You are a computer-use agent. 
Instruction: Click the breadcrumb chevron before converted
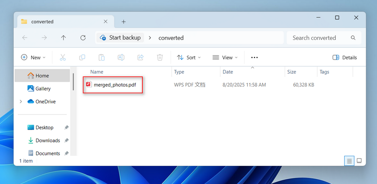[x=150, y=38]
